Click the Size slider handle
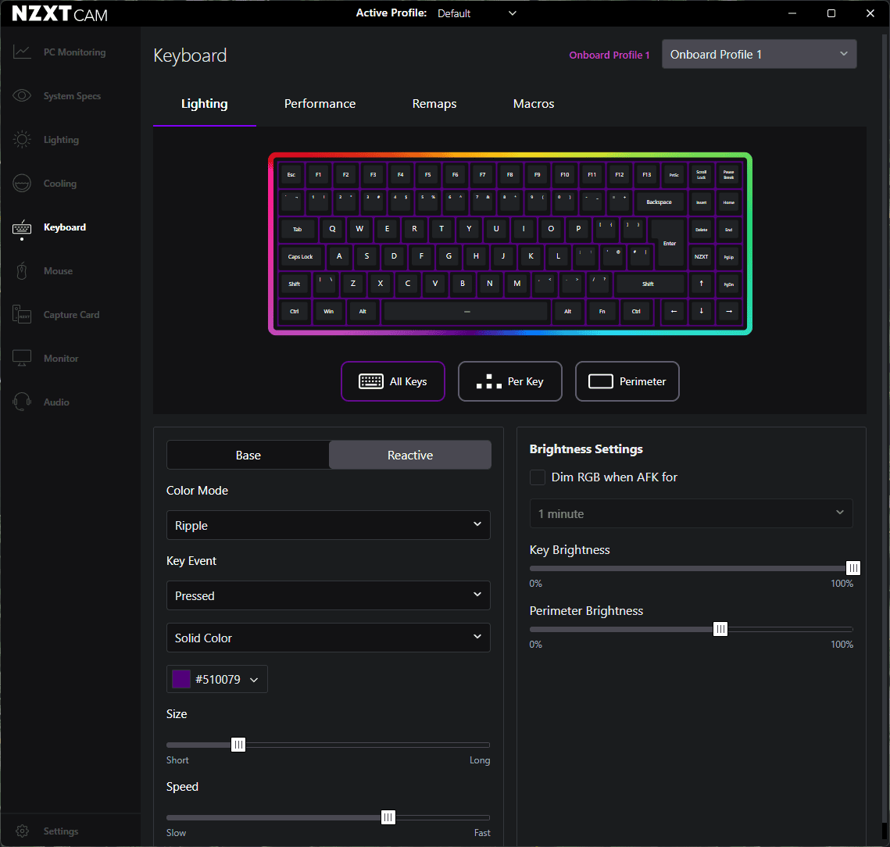890x847 pixels. 238,745
